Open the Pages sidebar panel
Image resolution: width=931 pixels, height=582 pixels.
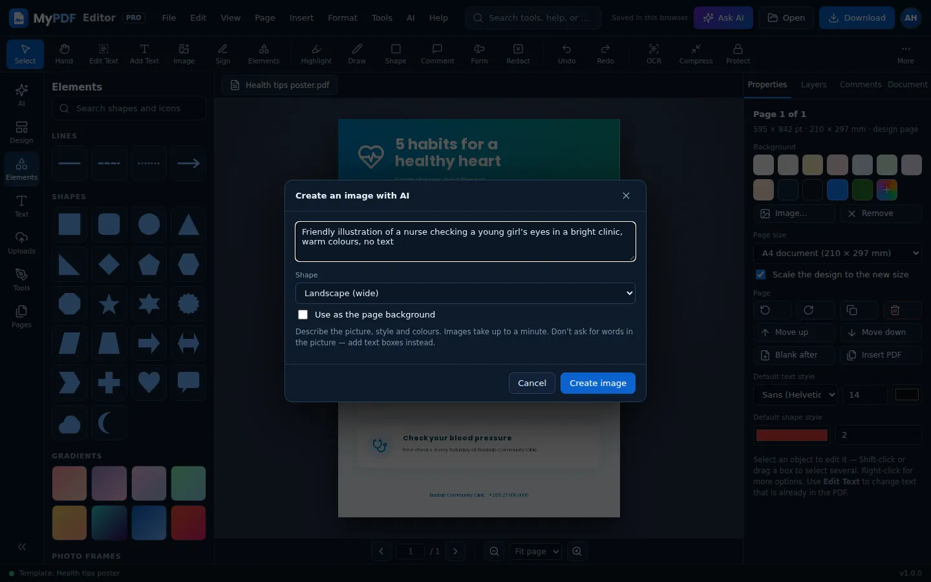21,317
